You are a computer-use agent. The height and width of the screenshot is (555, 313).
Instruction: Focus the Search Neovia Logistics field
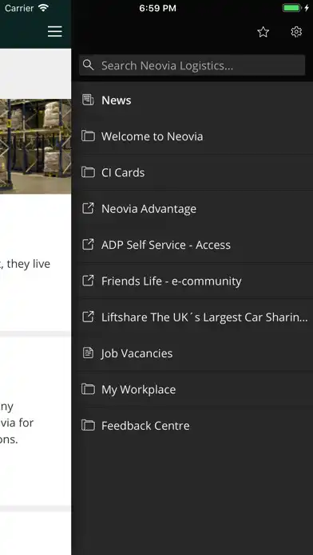[x=192, y=65]
